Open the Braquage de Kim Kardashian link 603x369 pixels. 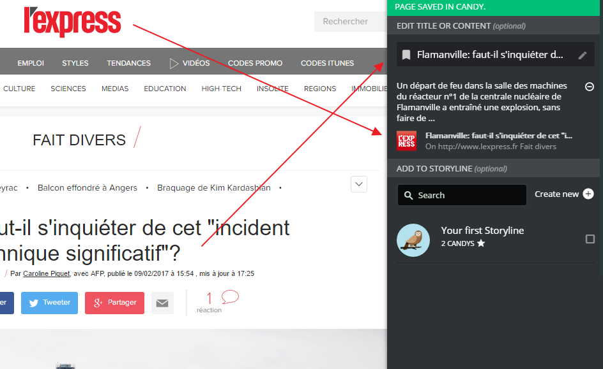pyautogui.click(x=214, y=188)
